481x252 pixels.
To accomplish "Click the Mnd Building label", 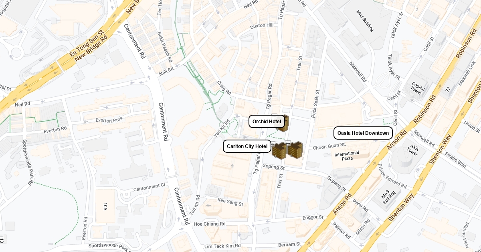I will point(365,20).
